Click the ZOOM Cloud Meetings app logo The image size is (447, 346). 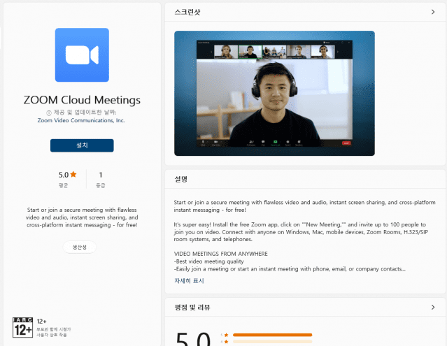(82, 55)
